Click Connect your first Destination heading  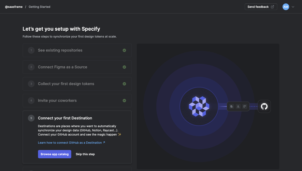[x=65, y=118]
